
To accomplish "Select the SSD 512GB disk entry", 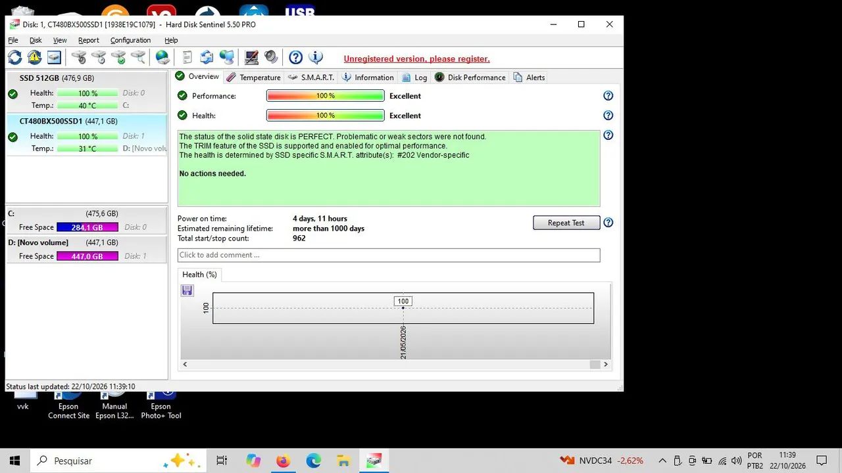I will 86,91.
